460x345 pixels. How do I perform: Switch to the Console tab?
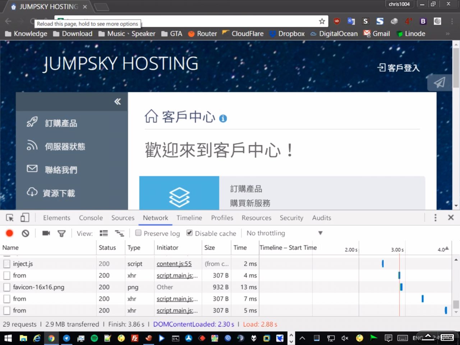[x=91, y=218]
